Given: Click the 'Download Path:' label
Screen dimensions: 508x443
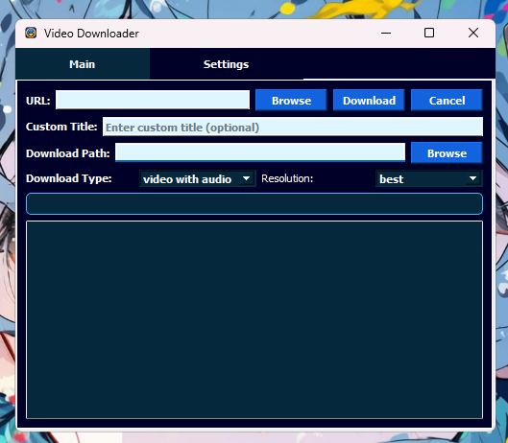Looking at the screenshot, I should [68, 153].
